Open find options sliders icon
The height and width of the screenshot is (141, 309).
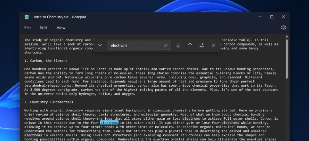(202, 45)
